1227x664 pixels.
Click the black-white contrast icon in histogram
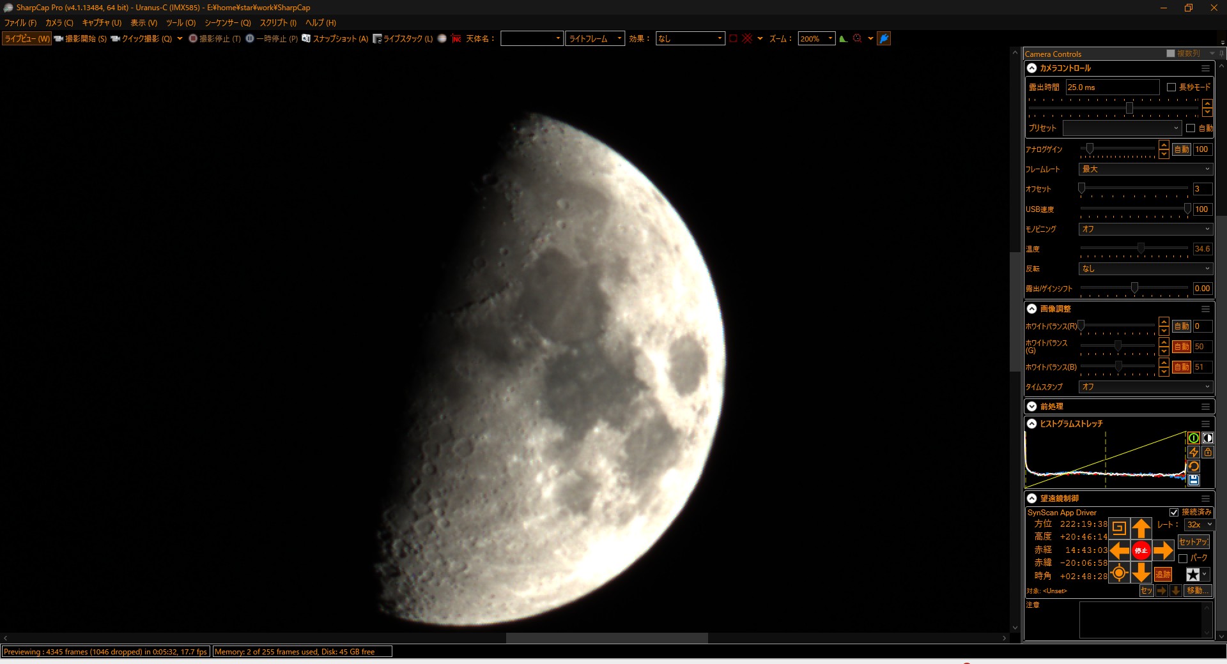pos(1208,438)
